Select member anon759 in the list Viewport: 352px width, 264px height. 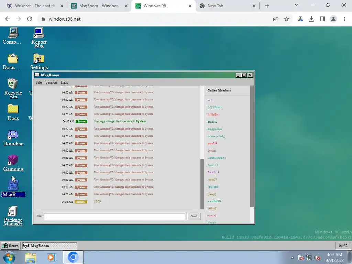(x=212, y=143)
